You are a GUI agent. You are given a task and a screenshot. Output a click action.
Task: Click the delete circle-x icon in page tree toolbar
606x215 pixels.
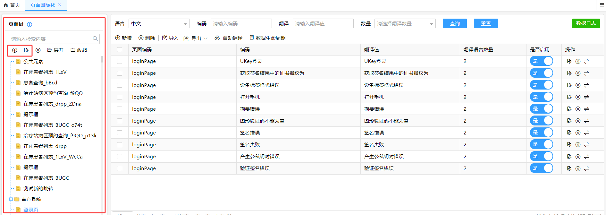pos(38,50)
